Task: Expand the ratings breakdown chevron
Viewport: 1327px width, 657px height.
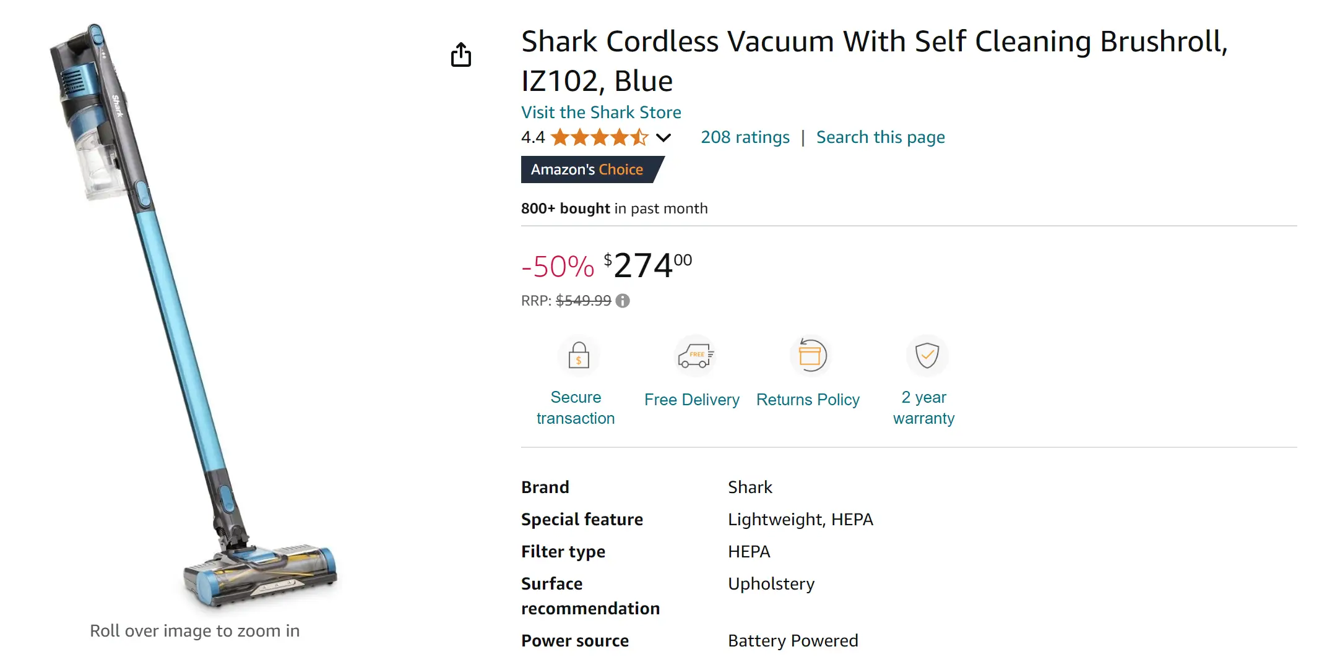Action: pyautogui.click(x=663, y=137)
